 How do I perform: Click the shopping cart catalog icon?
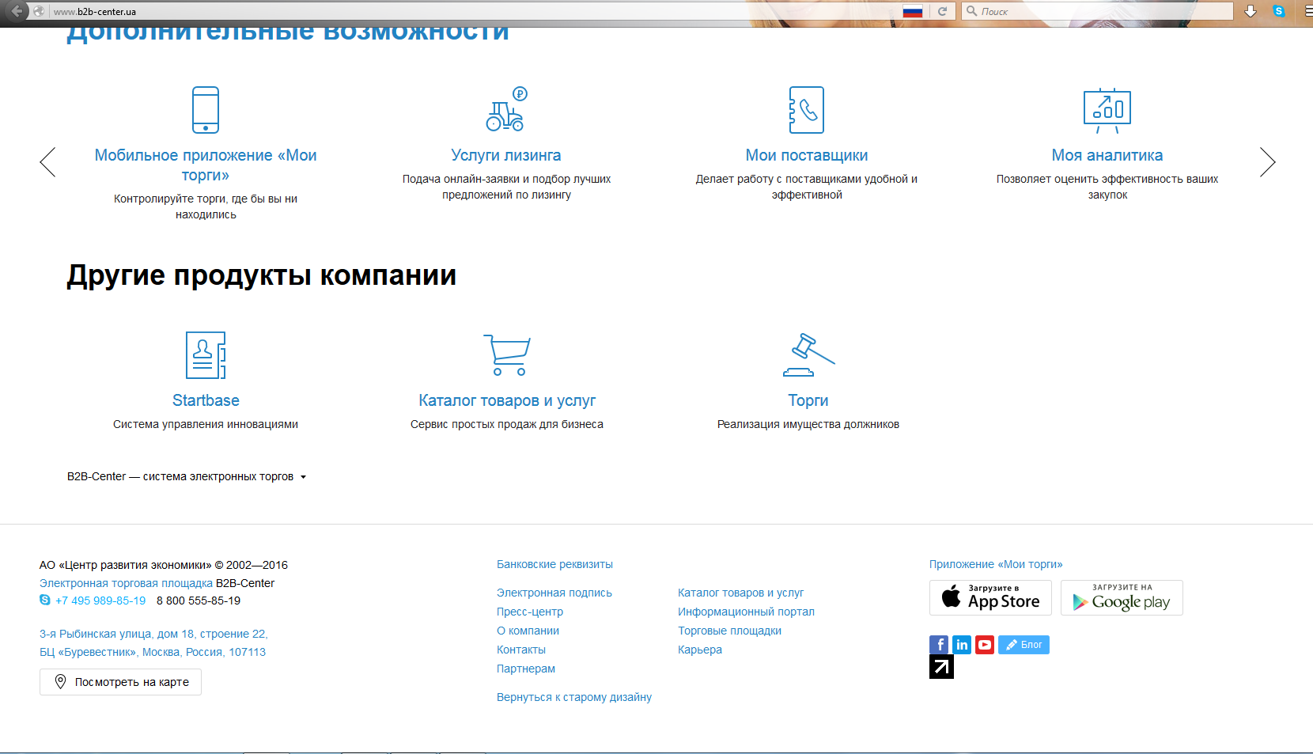click(506, 354)
